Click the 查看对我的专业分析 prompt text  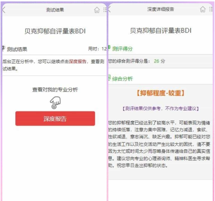55,90
